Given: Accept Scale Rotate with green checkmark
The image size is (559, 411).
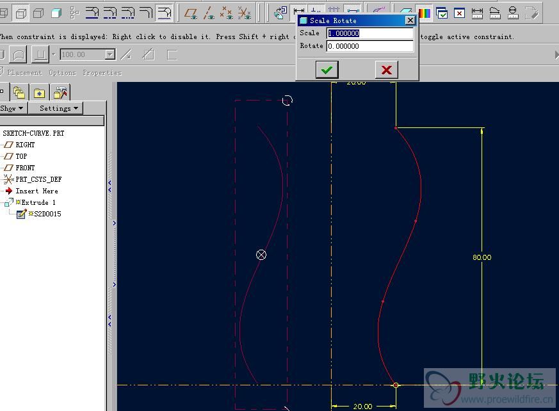Looking at the screenshot, I should [327, 70].
